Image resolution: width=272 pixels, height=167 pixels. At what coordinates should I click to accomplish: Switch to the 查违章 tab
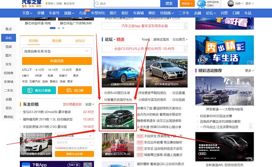coord(57,41)
